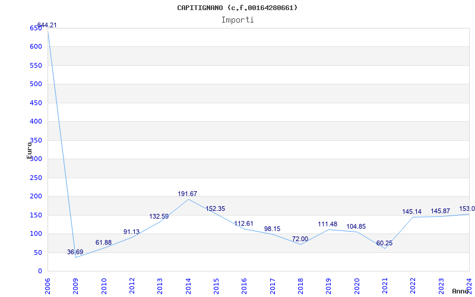Click the y-axis value 600
475x297 pixels.
coord(36,47)
